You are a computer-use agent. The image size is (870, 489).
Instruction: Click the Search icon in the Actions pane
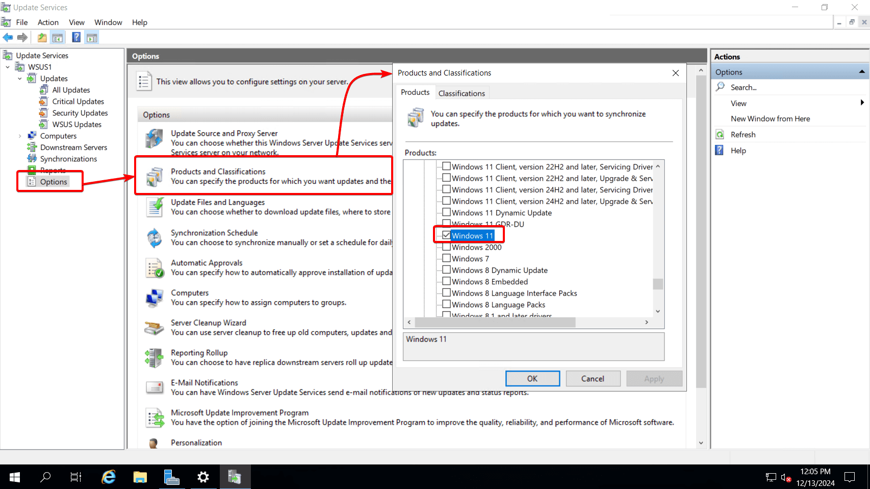(720, 87)
